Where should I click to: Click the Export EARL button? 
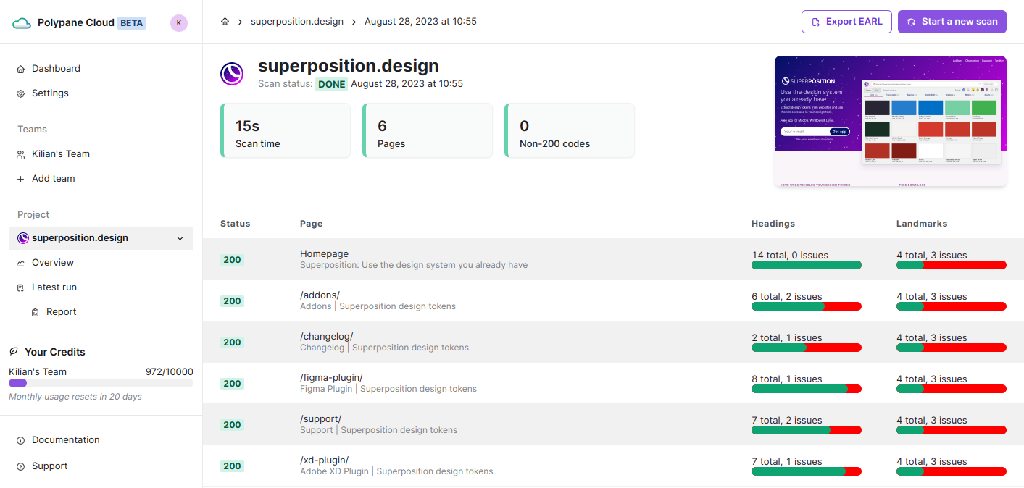[x=846, y=21]
